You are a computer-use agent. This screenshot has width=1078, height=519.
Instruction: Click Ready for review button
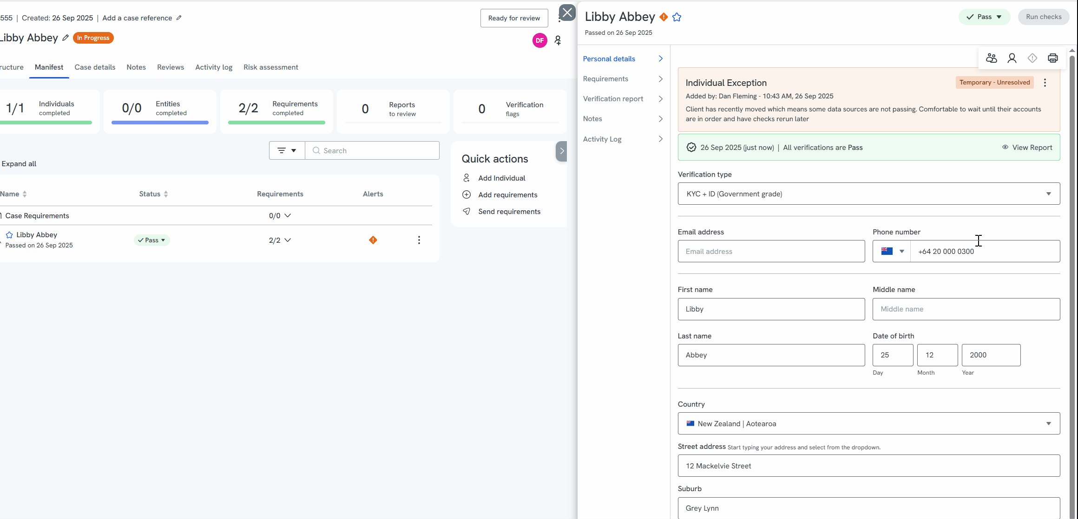pyautogui.click(x=514, y=18)
